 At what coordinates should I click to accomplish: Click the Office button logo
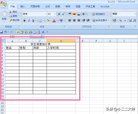click(x=3, y=4)
